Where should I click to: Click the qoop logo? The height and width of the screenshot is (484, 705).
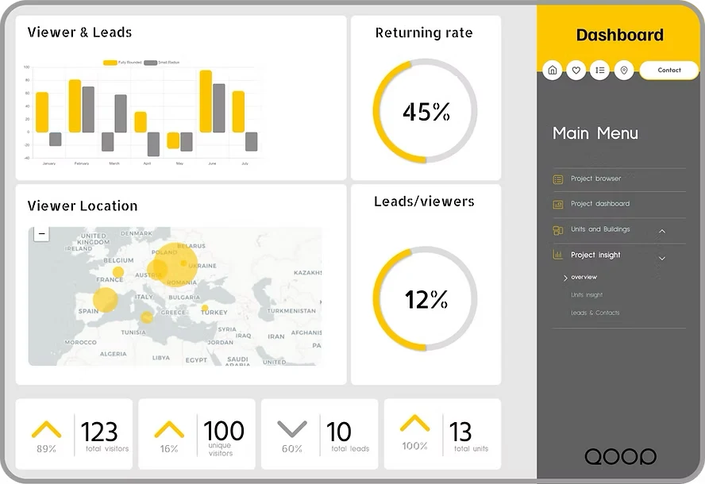click(x=621, y=456)
